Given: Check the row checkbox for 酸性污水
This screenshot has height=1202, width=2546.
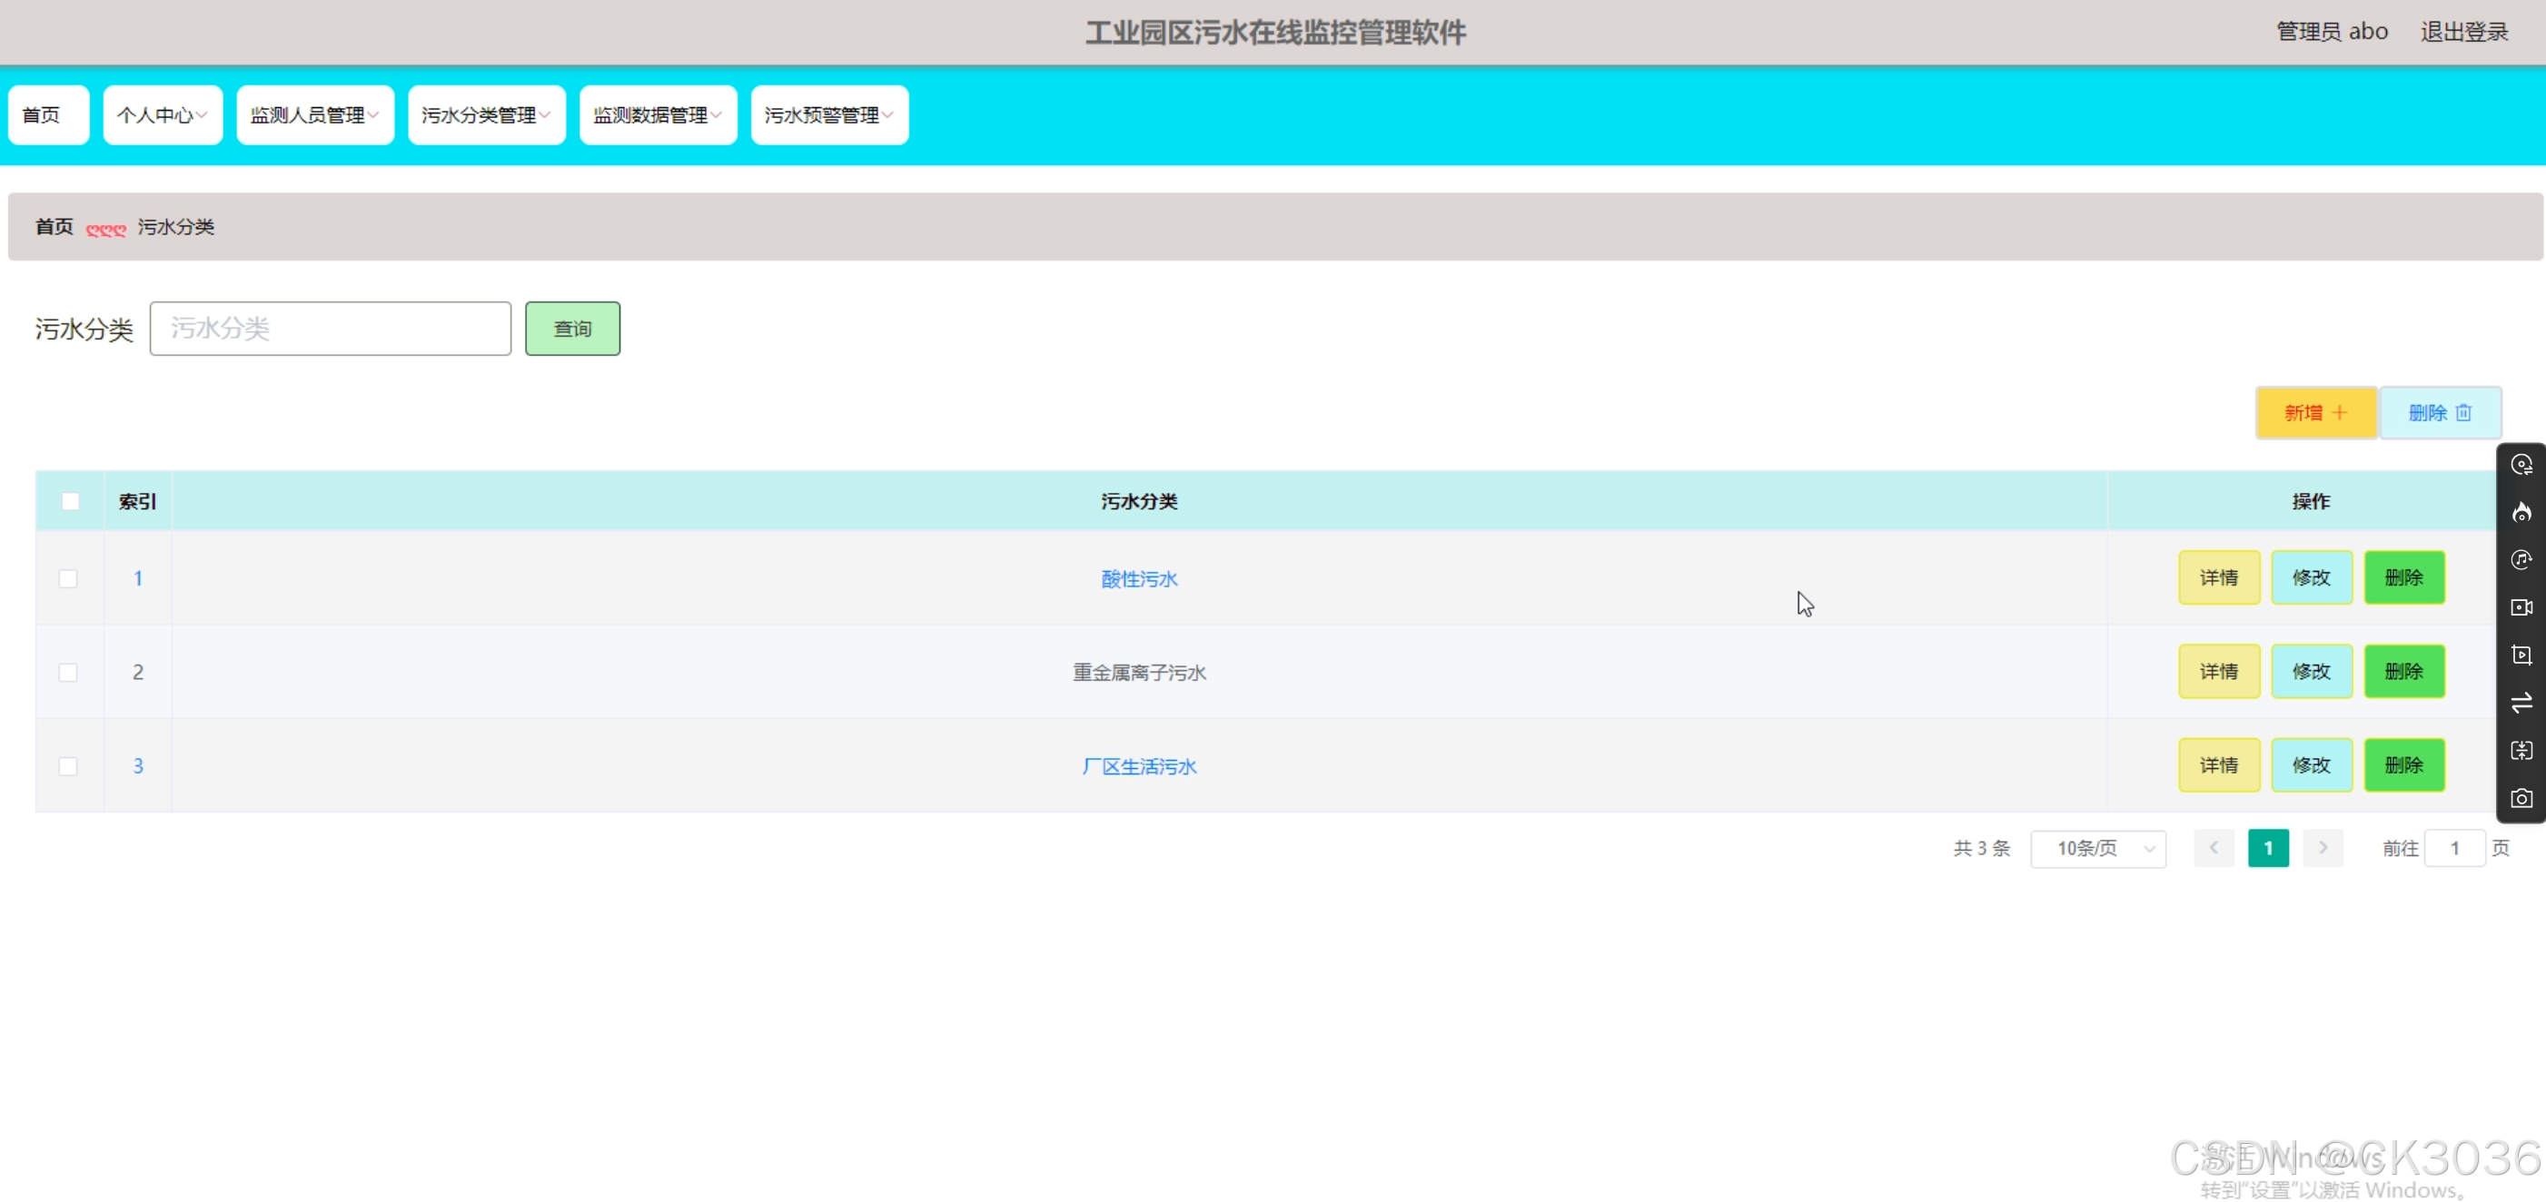Looking at the screenshot, I should tap(68, 577).
